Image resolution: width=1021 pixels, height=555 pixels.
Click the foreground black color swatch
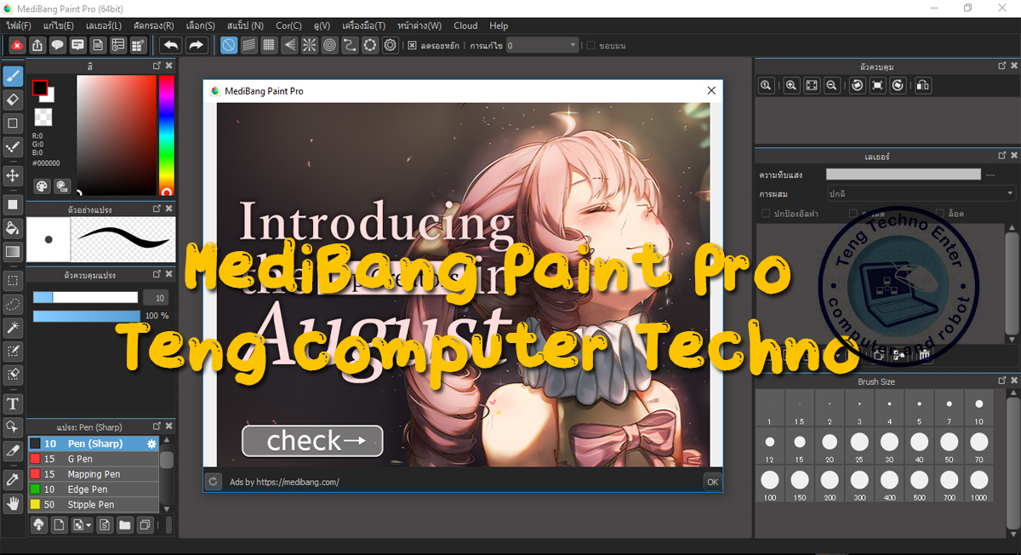coord(39,87)
